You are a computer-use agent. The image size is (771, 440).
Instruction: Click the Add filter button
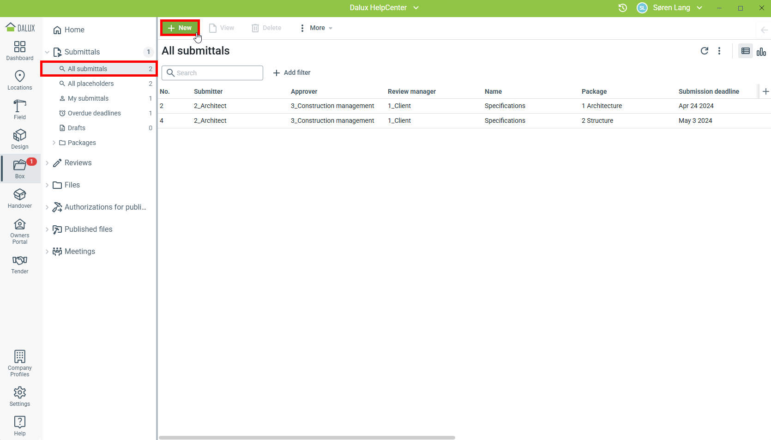(292, 72)
